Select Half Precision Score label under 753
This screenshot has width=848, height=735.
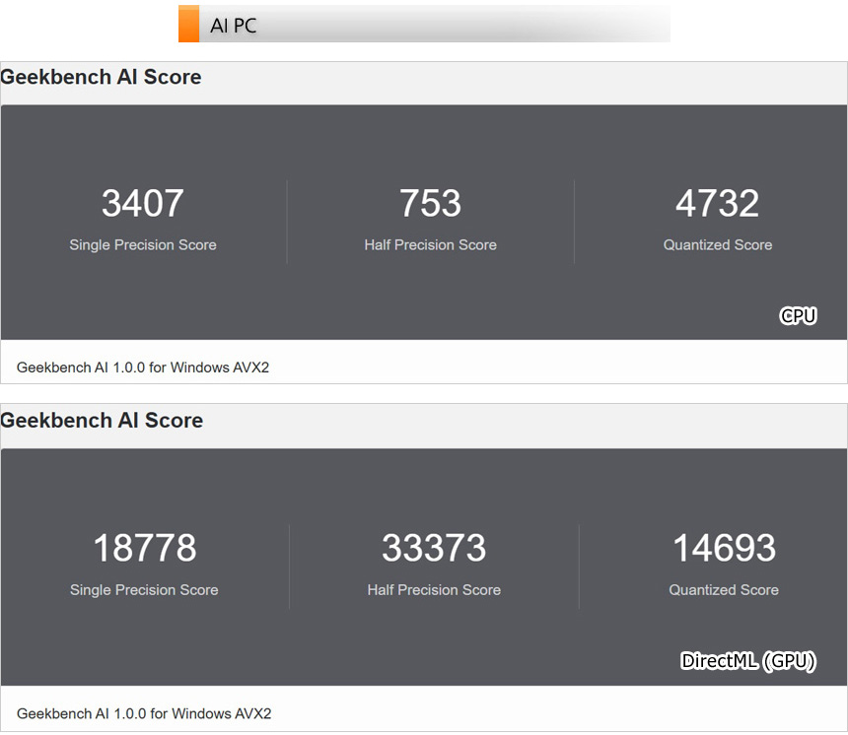[430, 245]
